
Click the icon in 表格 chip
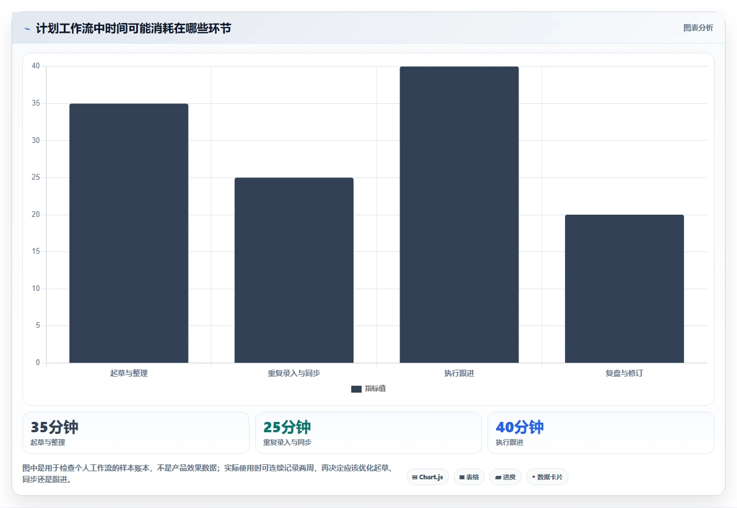click(x=462, y=478)
